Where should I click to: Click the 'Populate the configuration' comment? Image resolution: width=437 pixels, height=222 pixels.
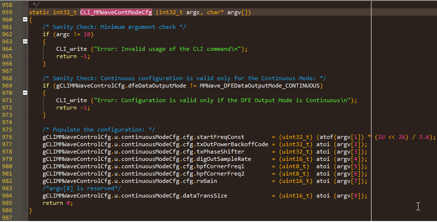click(x=99, y=130)
